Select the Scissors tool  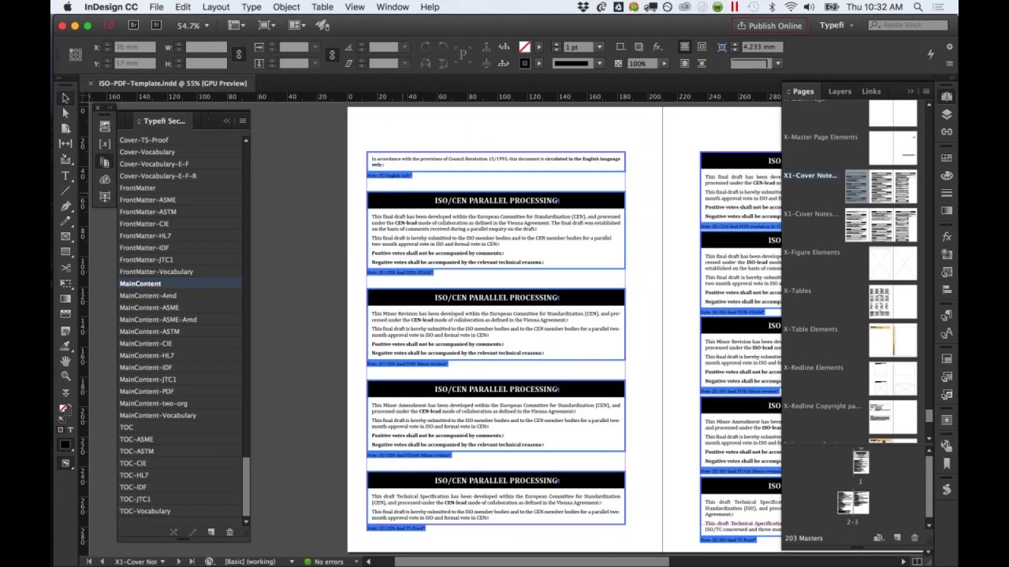point(65,268)
